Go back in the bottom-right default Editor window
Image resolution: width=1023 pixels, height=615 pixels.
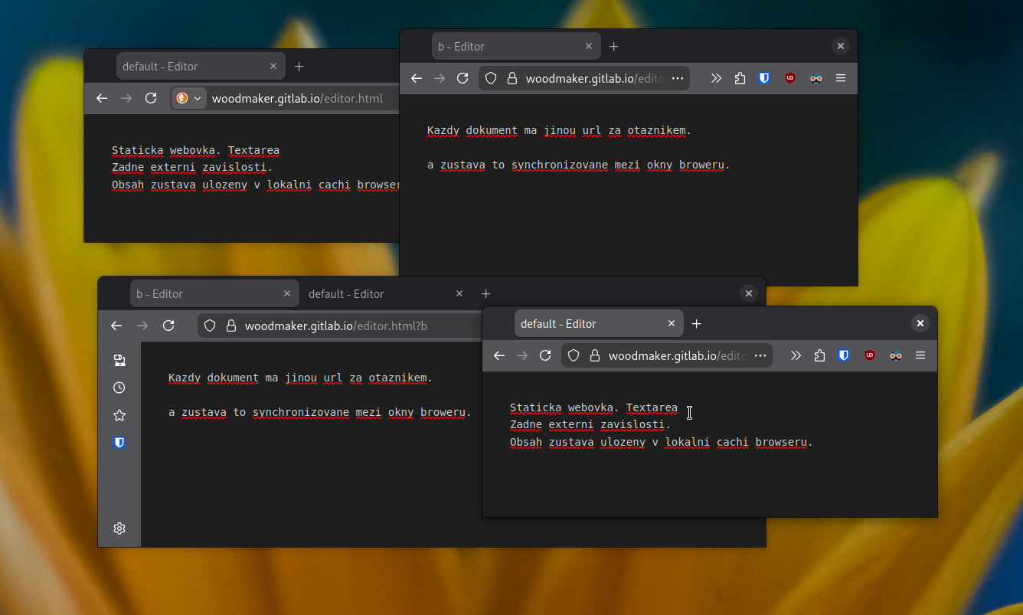(499, 355)
